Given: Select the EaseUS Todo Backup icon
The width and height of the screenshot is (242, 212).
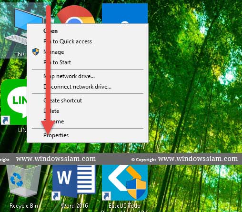Looking at the screenshot, I should 125,182.
